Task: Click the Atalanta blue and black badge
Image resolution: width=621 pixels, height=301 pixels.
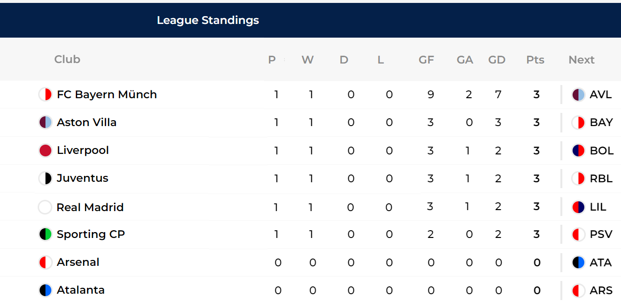Action: point(45,290)
